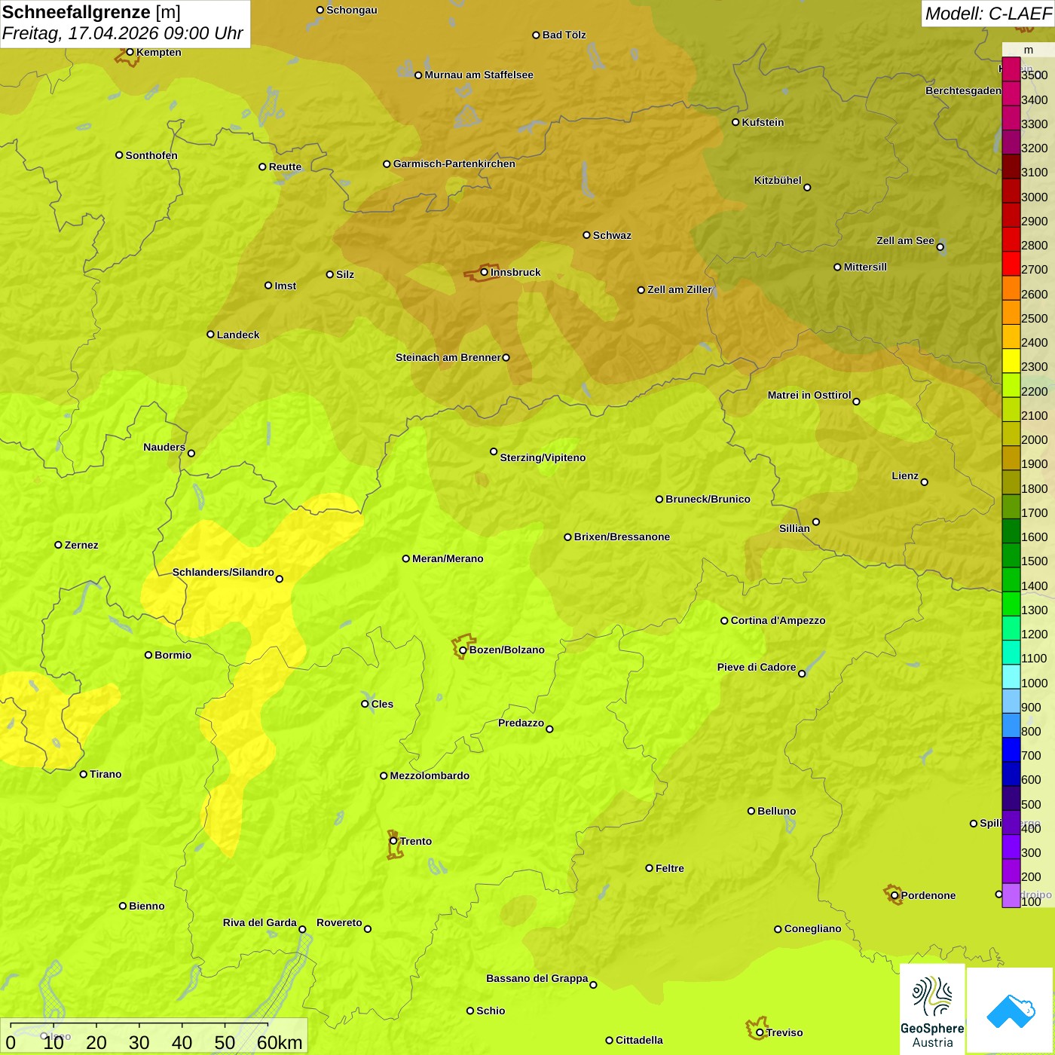Click the Bruneck/Brunico label

708,499
